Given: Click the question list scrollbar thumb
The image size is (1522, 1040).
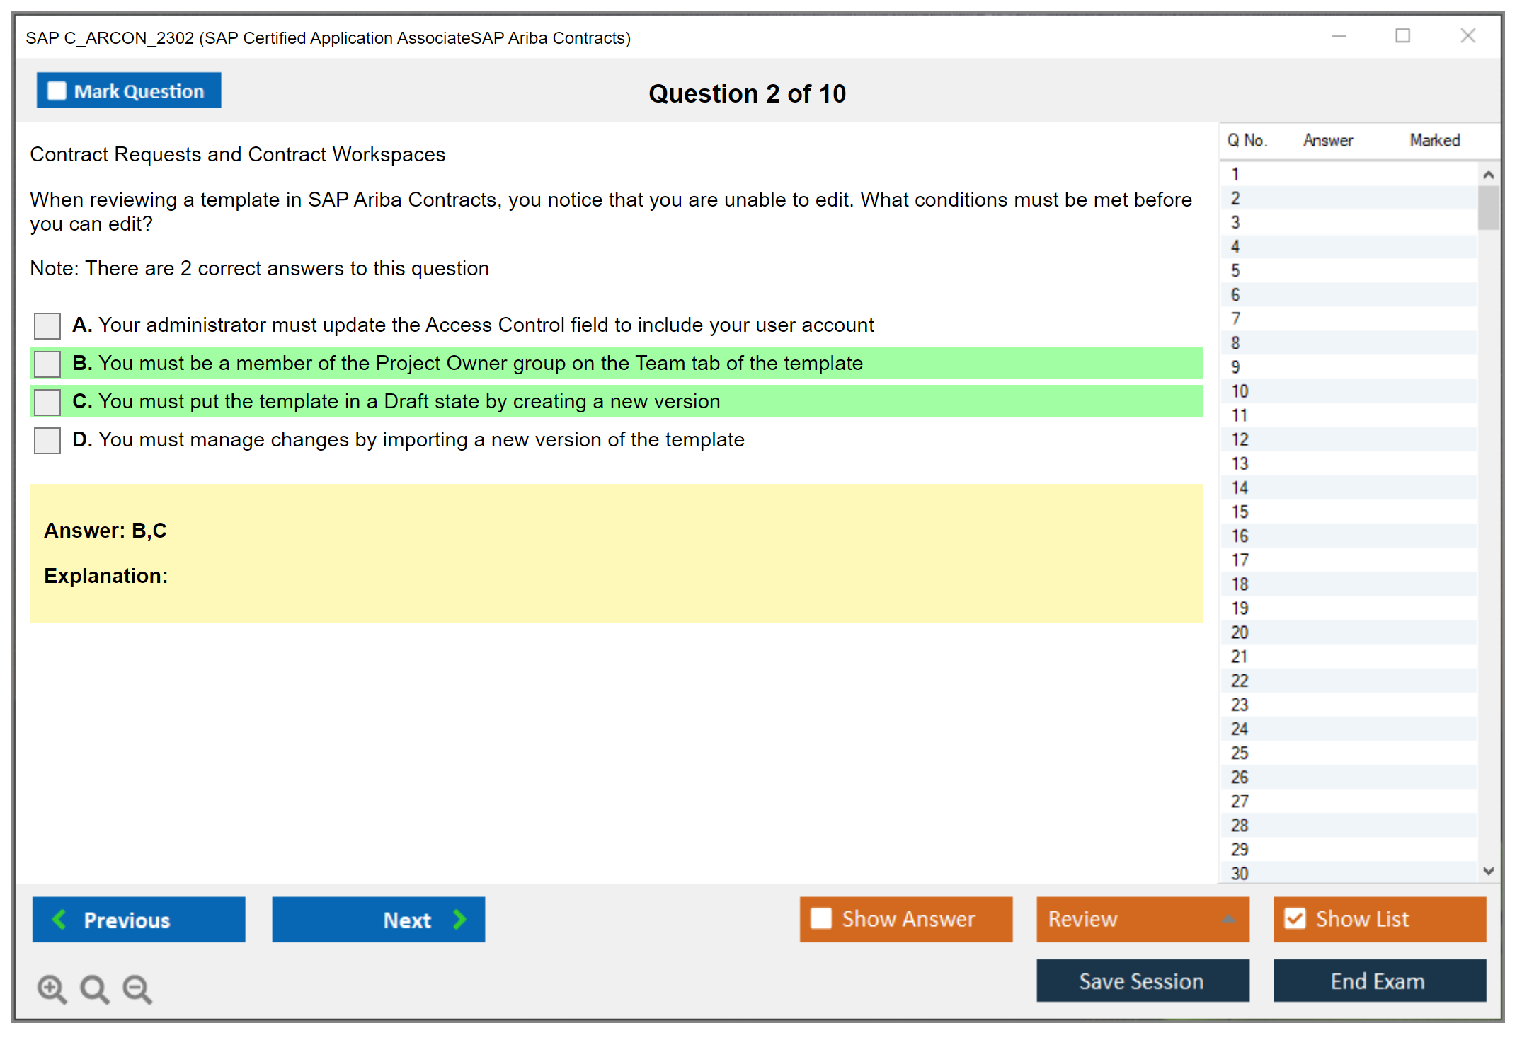Looking at the screenshot, I should [x=1488, y=207].
